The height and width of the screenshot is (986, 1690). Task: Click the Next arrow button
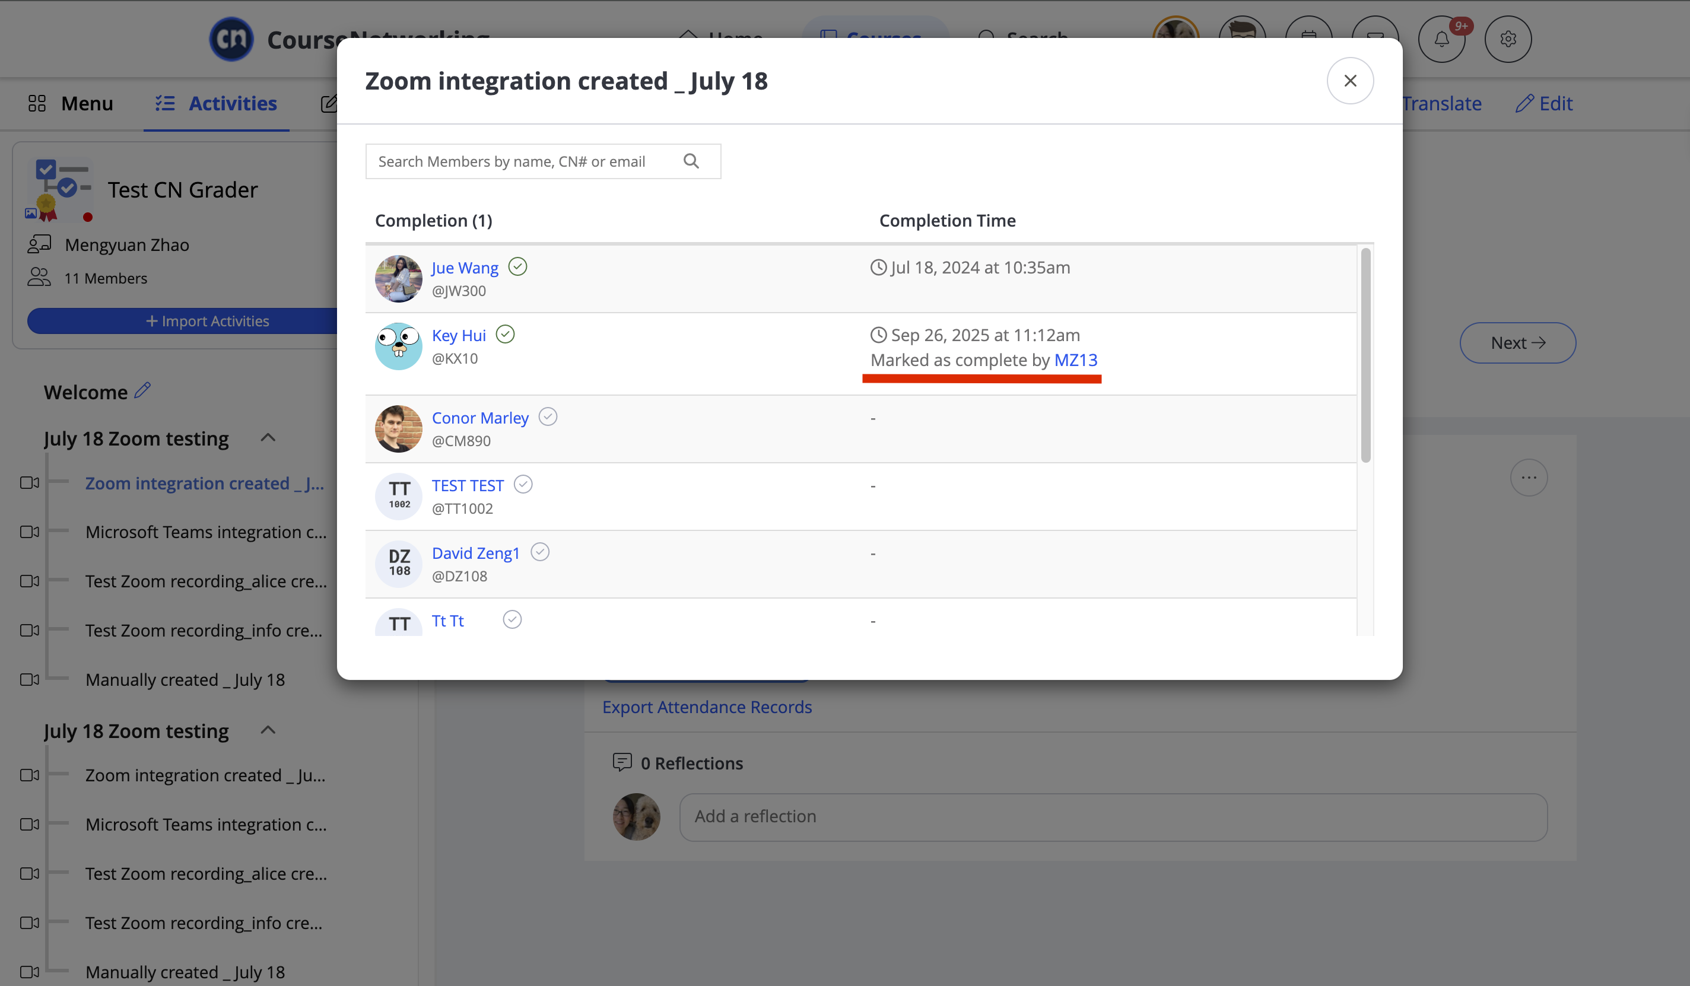coord(1518,342)
